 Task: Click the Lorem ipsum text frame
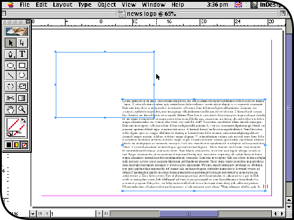[x=194, y=145]
